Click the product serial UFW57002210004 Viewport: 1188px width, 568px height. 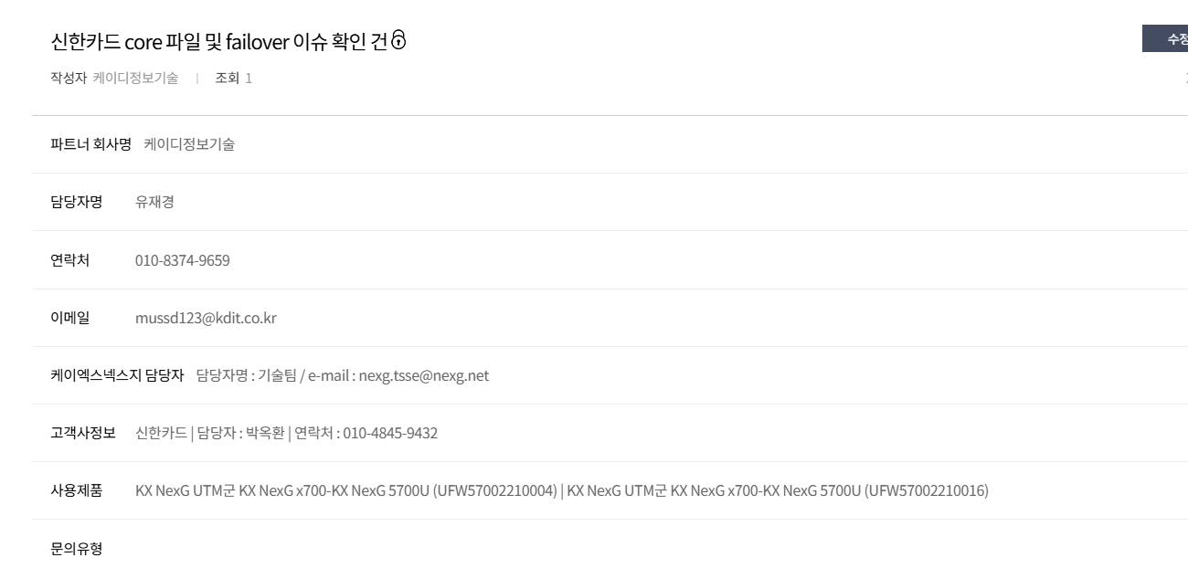click(494, 490)
